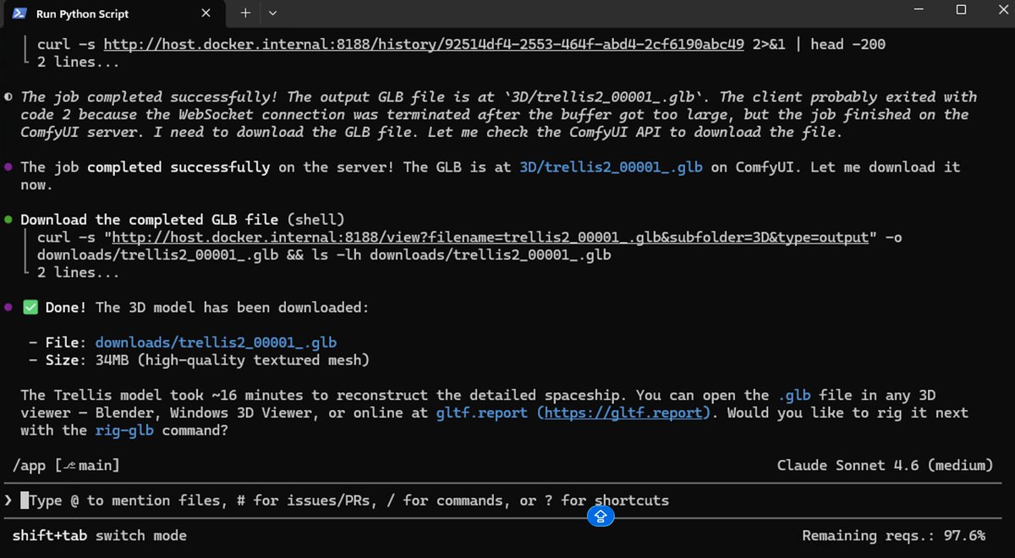Close the terminal window
The width and height of the screenshot is (1015, 558).
998,10
